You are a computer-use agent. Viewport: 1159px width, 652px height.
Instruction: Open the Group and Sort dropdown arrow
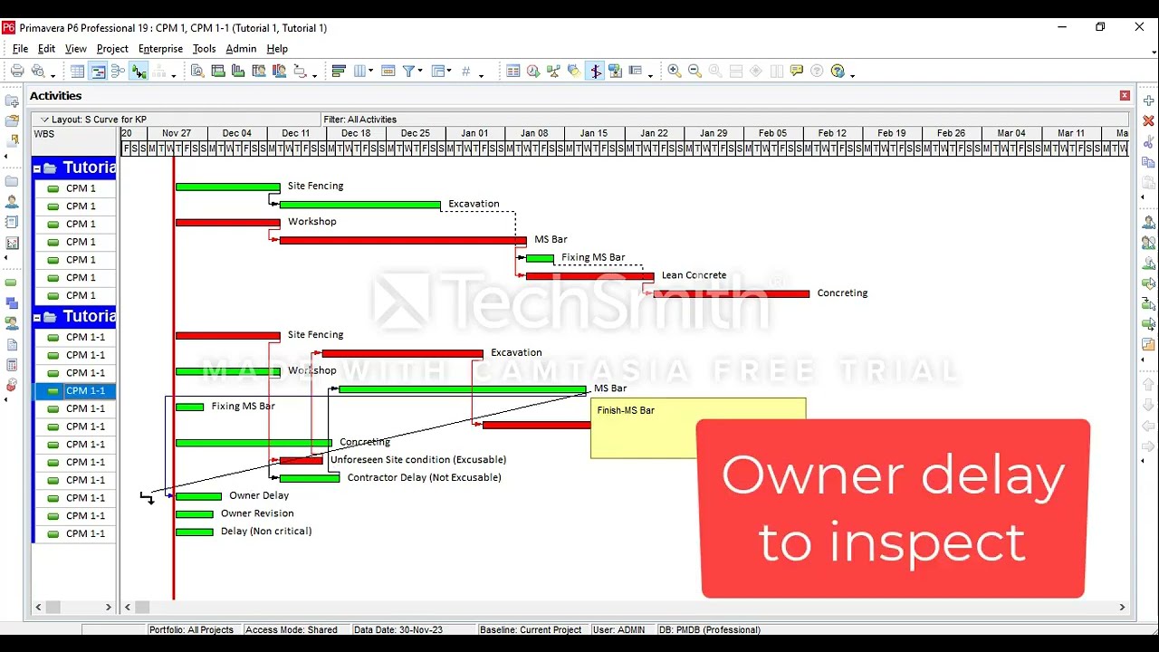point(449,72)
